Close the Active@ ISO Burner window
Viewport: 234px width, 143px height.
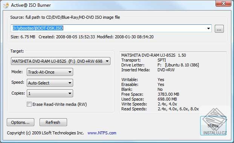(223, 3)
